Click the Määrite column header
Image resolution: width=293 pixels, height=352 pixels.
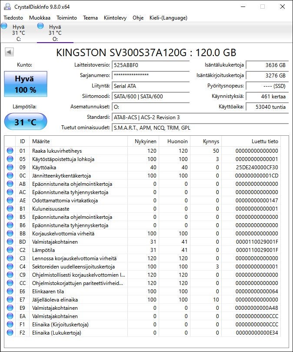pos(78,141)
